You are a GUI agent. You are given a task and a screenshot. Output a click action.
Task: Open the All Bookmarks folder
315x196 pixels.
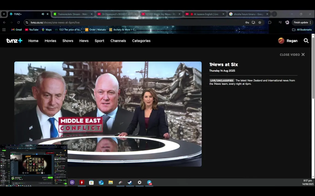tap(302, 30)
